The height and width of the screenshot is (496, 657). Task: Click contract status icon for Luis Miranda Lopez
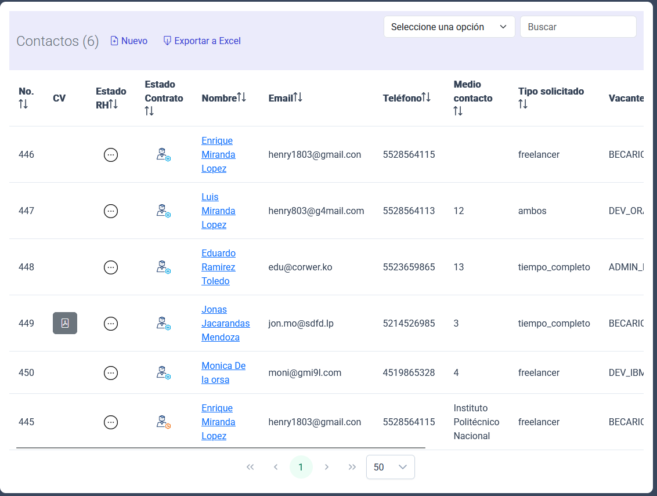coord(163,211)
